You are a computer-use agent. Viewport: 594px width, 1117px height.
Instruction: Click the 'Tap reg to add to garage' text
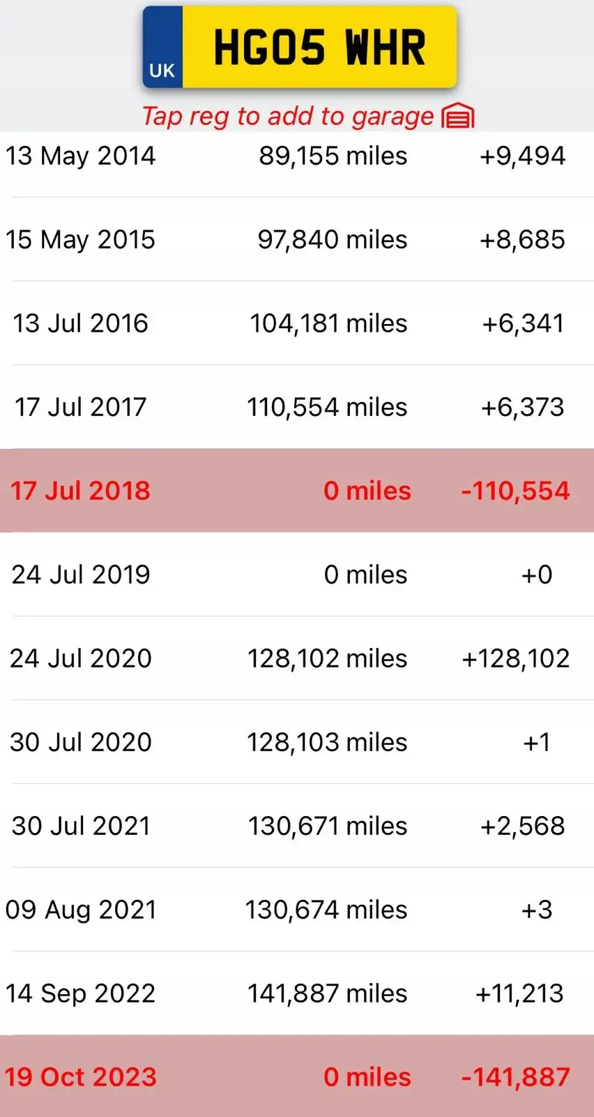287,117
